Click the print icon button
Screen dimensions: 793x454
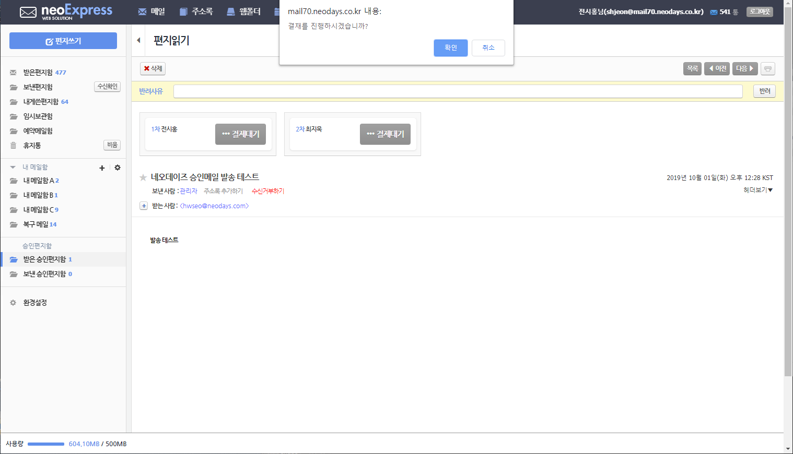point(768,68)
